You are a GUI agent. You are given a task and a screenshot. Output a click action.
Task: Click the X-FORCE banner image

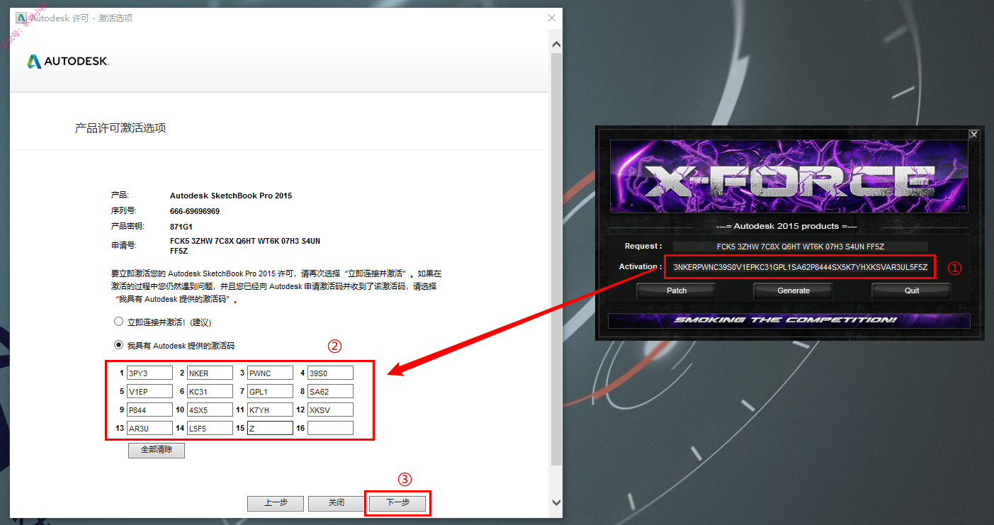pyautogui.click(x=789, y=178)
